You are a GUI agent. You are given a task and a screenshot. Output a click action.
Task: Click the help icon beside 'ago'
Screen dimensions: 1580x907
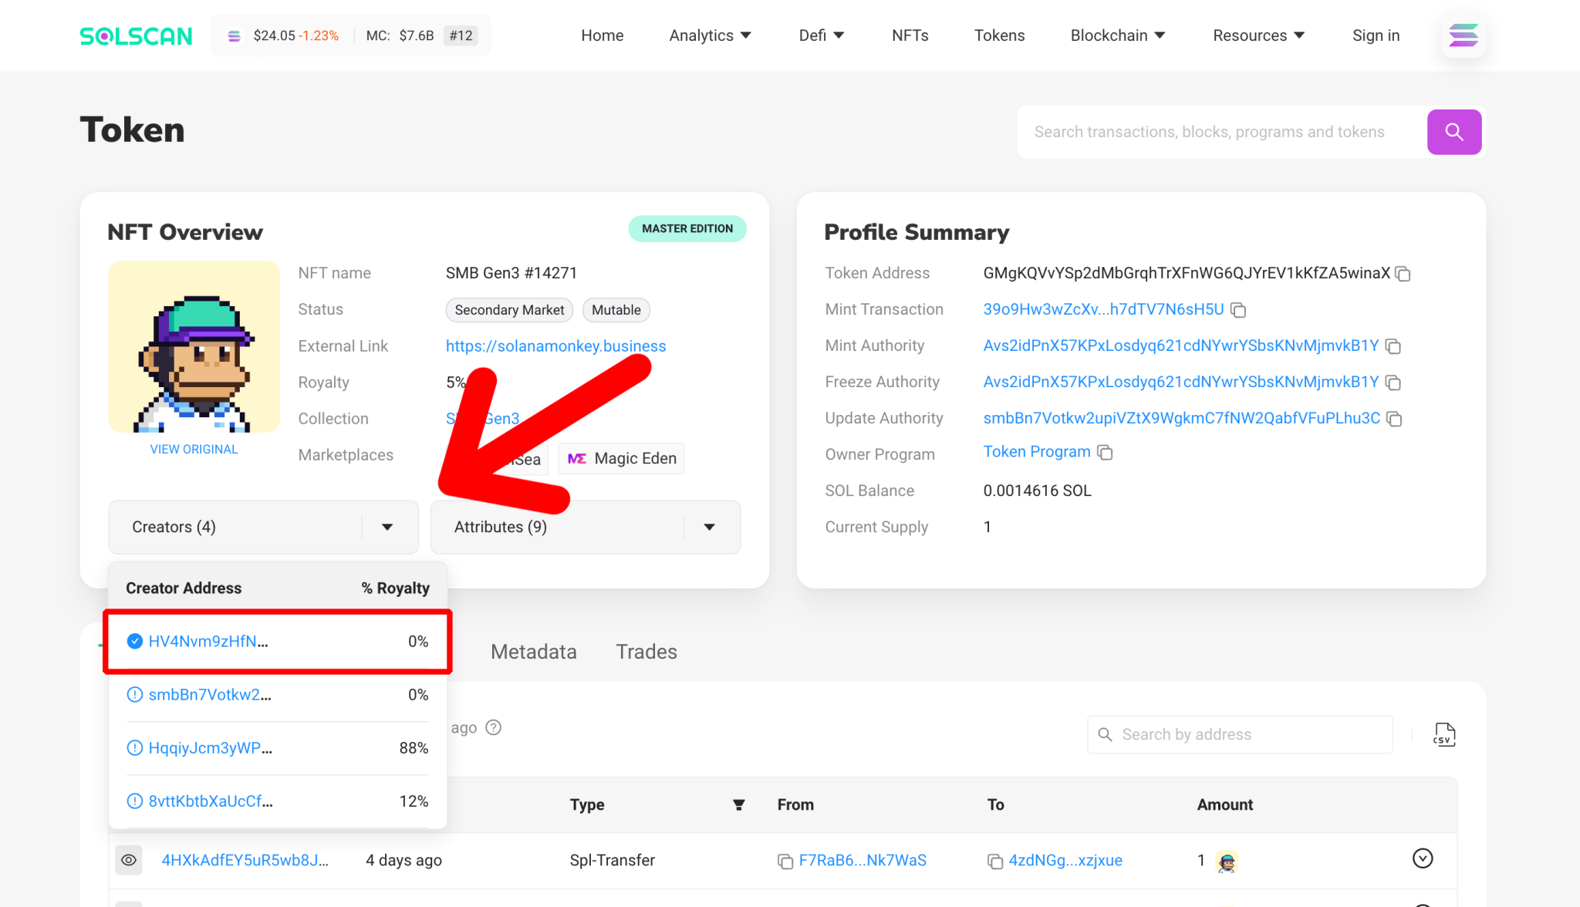pyautogui.click(x=494, y=727)
